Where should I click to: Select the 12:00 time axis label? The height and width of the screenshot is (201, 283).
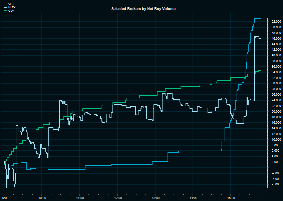pos(117,198)
